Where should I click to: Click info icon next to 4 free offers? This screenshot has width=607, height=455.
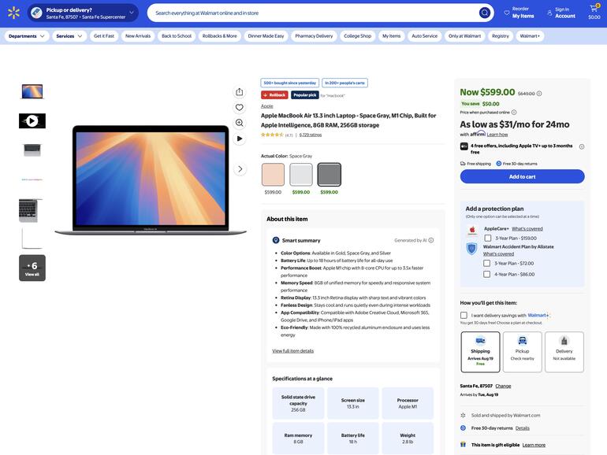point(582,146)
